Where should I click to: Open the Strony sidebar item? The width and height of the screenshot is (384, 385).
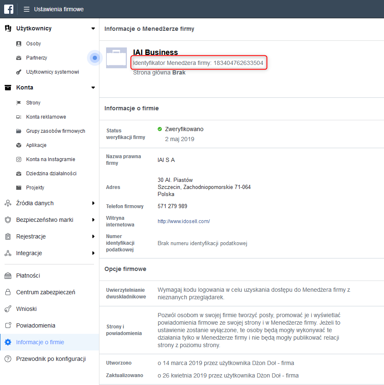33,103
